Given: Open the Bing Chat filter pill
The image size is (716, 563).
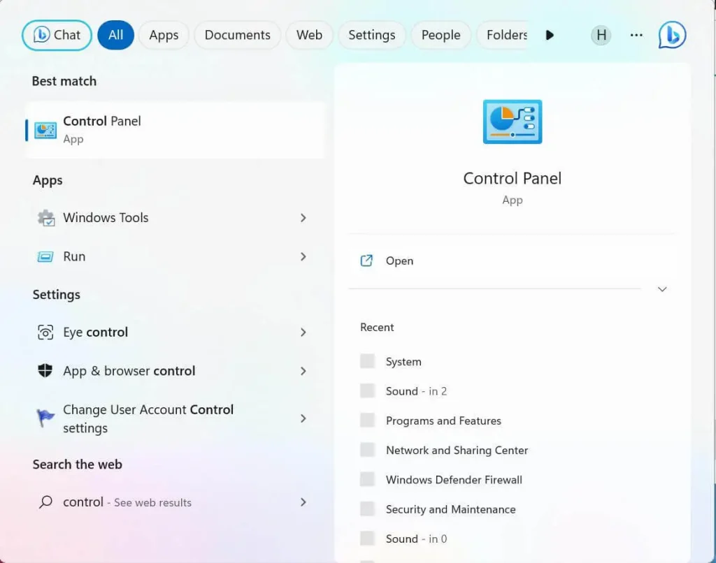Looking at the screenshot, I should (57, 35).
